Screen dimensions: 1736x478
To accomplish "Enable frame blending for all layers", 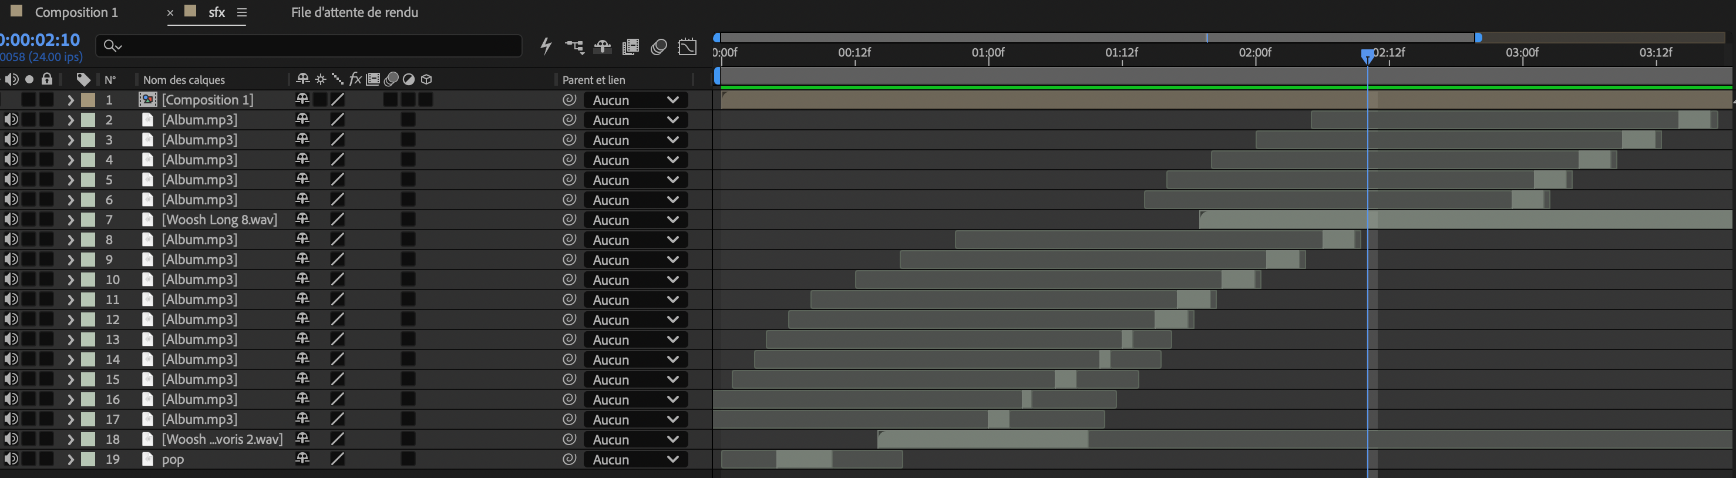I will [631, 46].
